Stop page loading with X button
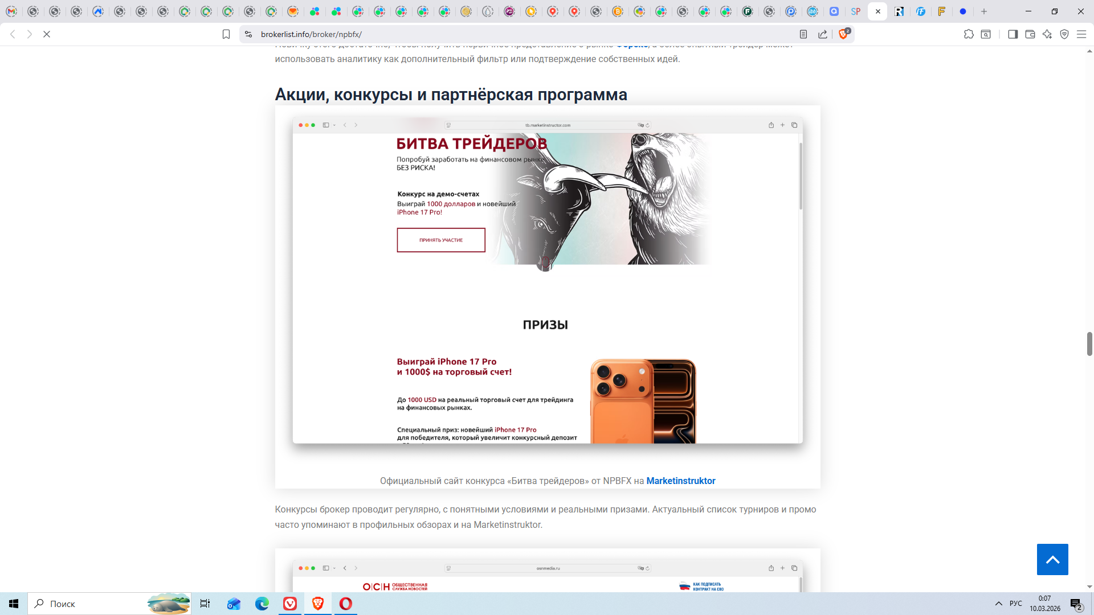Image resolution: width=1094 pixels, height=615 pixels. pos(47,34)
